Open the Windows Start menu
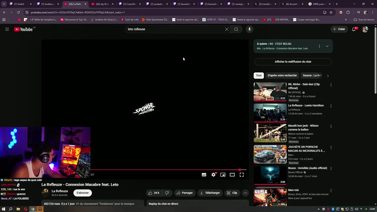The image size is (377, 212). tap(3, 209)
